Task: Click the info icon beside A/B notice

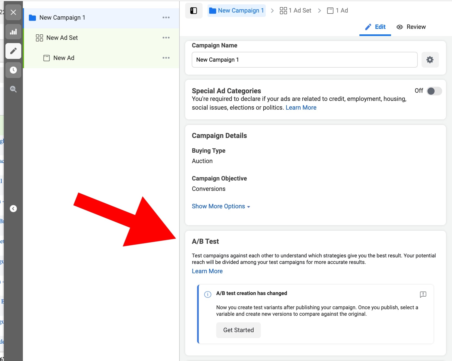Action: pyautogui.click(x=207, y=294)
